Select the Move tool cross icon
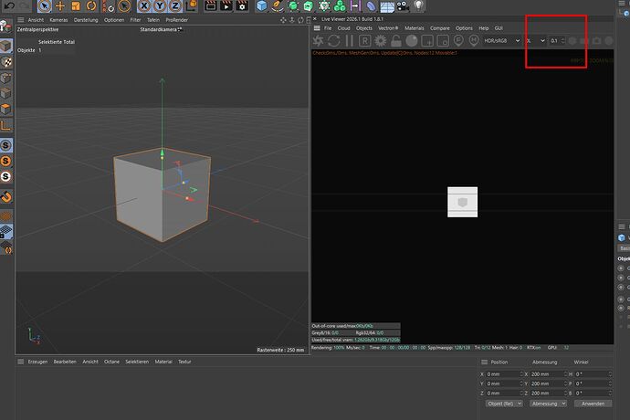This screenshot has width=630, height=420. click(x=60, y=5)
